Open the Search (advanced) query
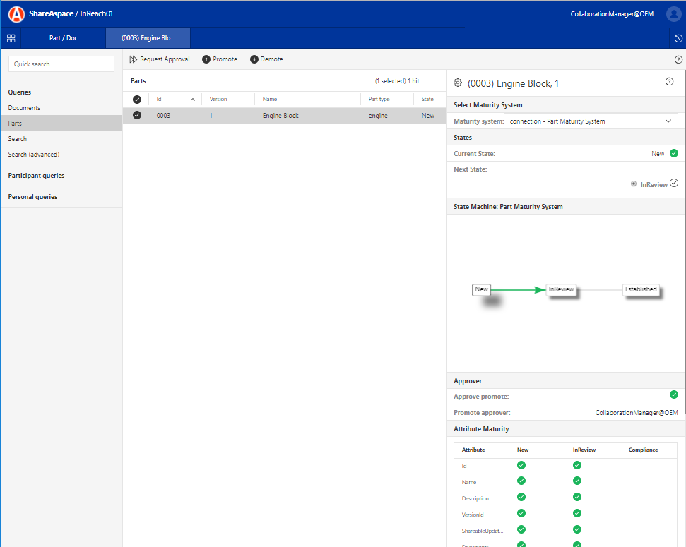686x547 pixels. [x=34, y=155]
